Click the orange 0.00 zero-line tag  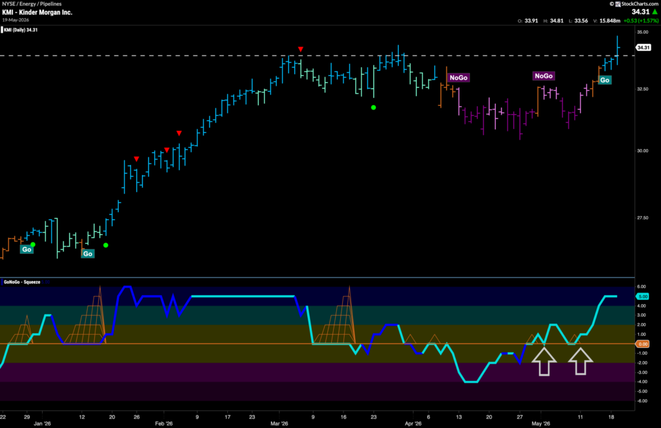[642, 344]
